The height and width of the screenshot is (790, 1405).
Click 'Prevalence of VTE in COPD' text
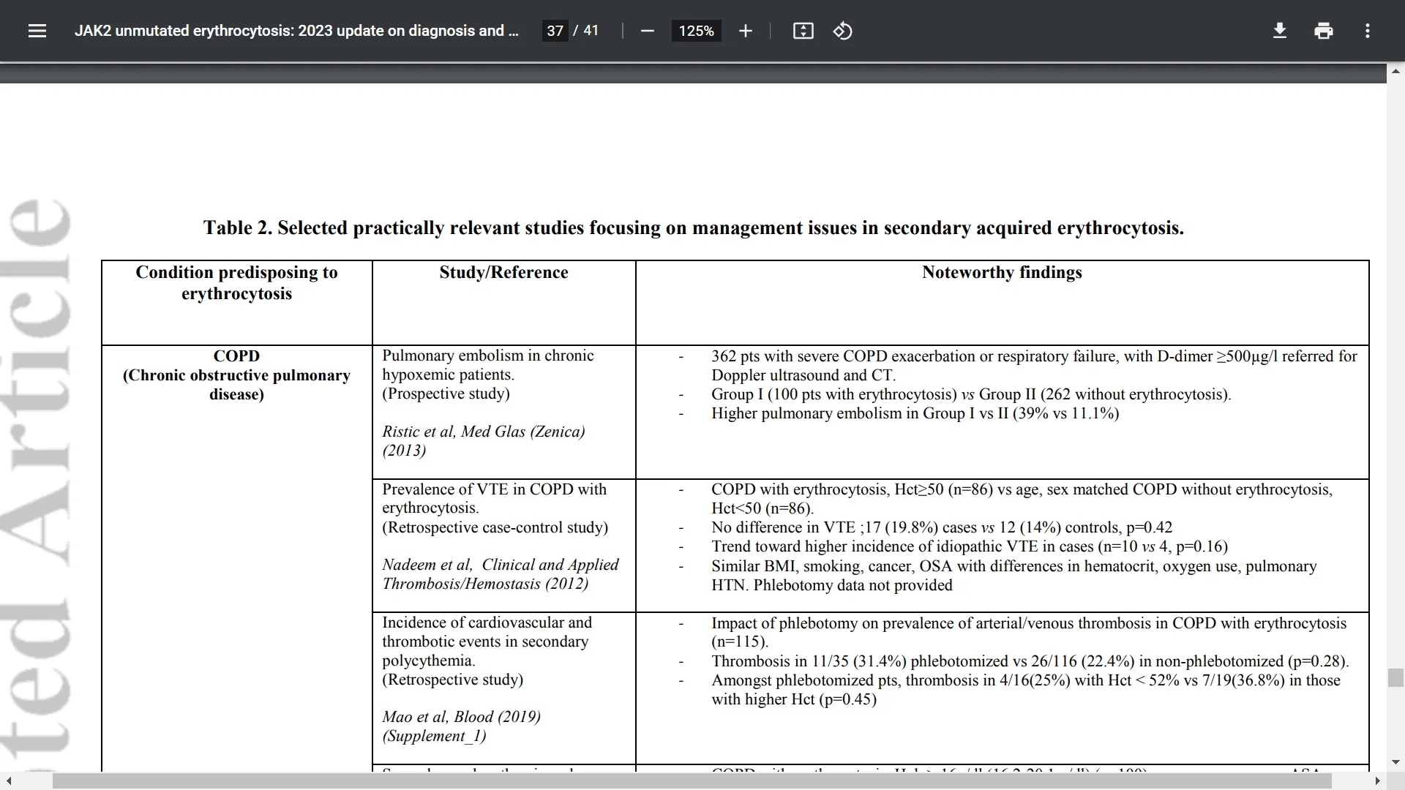point(494,499)
